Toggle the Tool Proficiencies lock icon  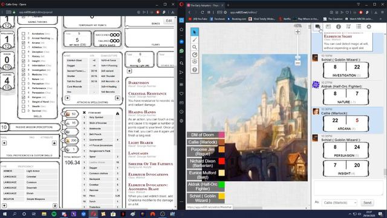54,143
